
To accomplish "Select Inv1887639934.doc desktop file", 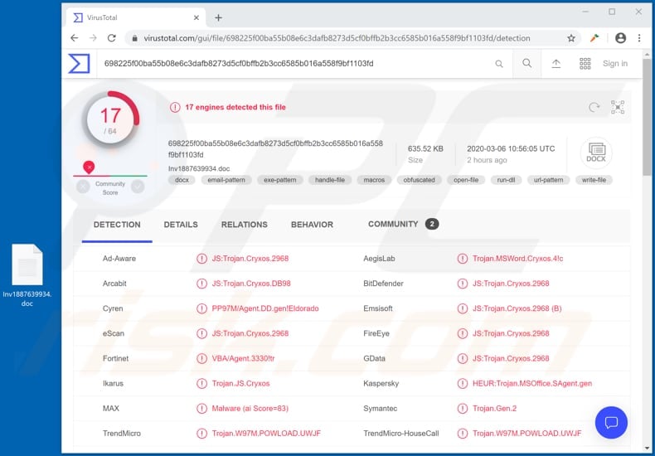I will pyautogui.click(x=27, y=275).
